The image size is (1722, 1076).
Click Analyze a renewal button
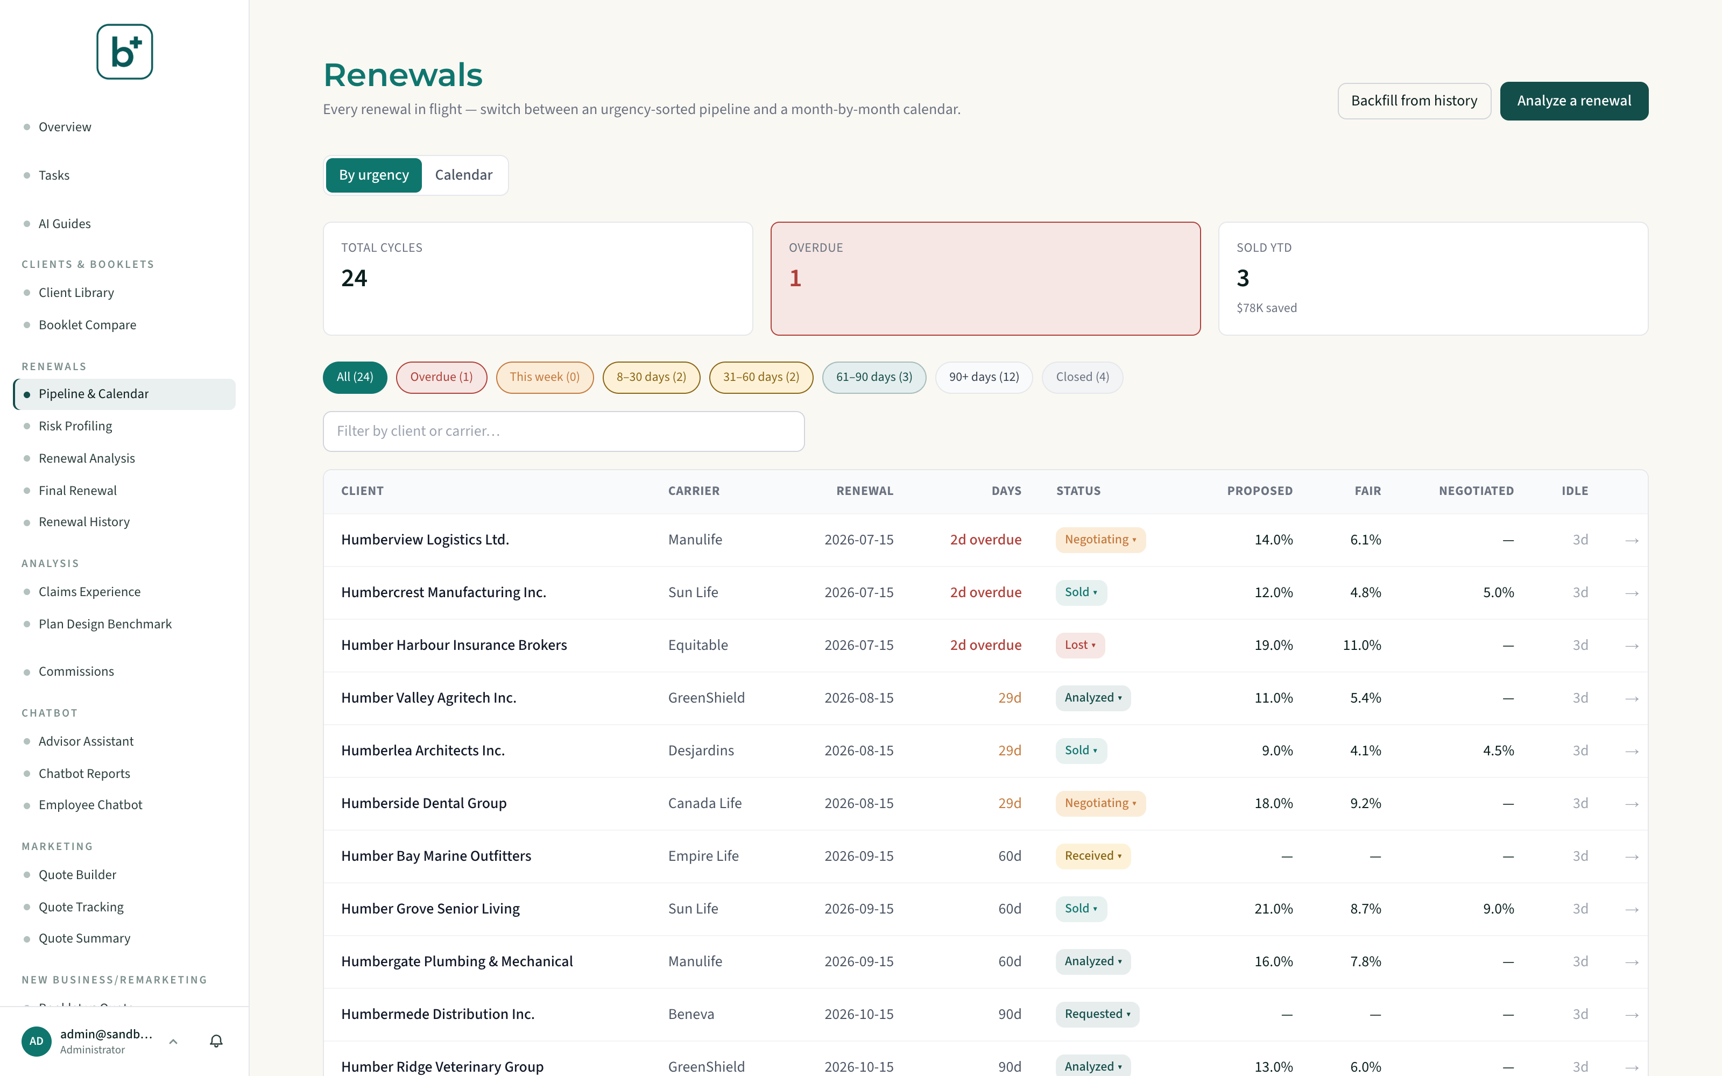(x=1574, y=101)
